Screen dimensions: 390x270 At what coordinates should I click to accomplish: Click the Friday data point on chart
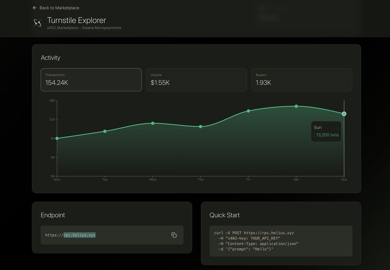248,111
